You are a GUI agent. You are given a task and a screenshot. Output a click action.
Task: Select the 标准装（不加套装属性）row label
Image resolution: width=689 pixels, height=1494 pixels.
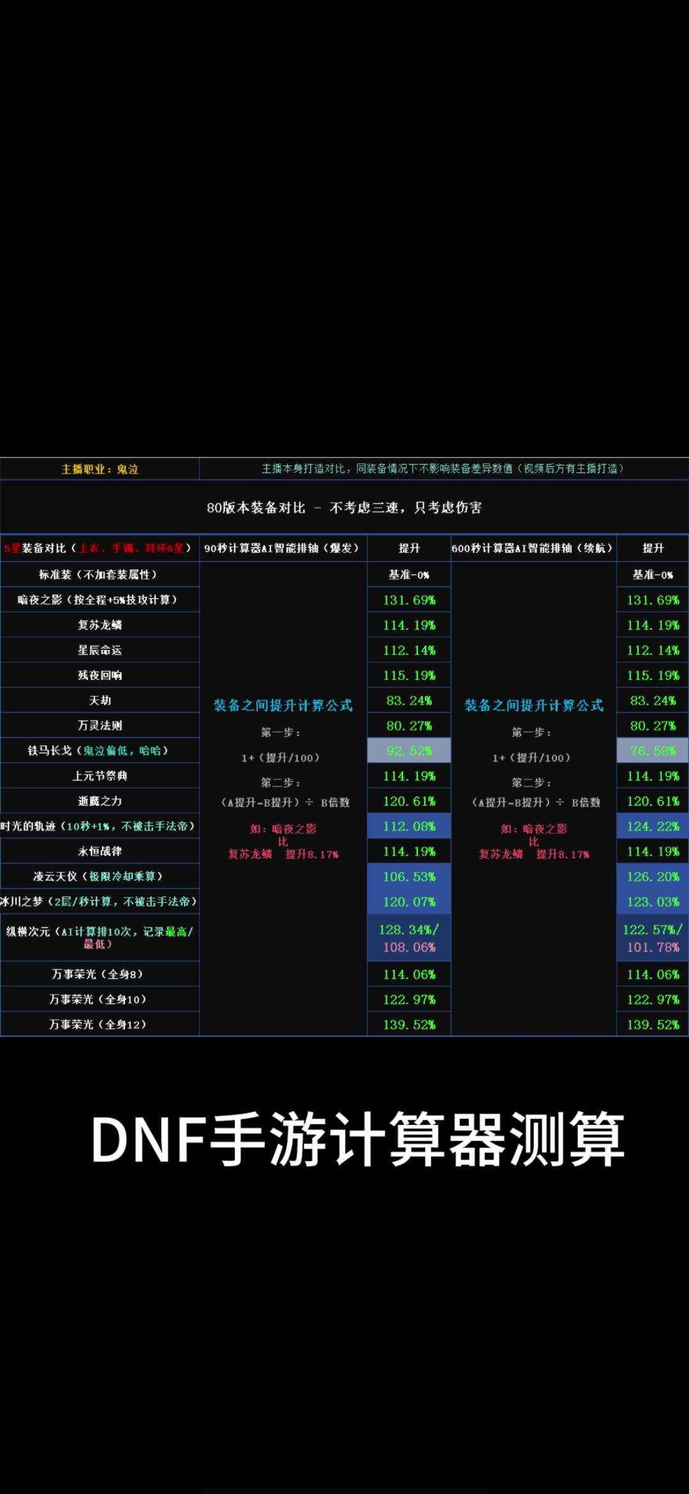pos(100,575)
